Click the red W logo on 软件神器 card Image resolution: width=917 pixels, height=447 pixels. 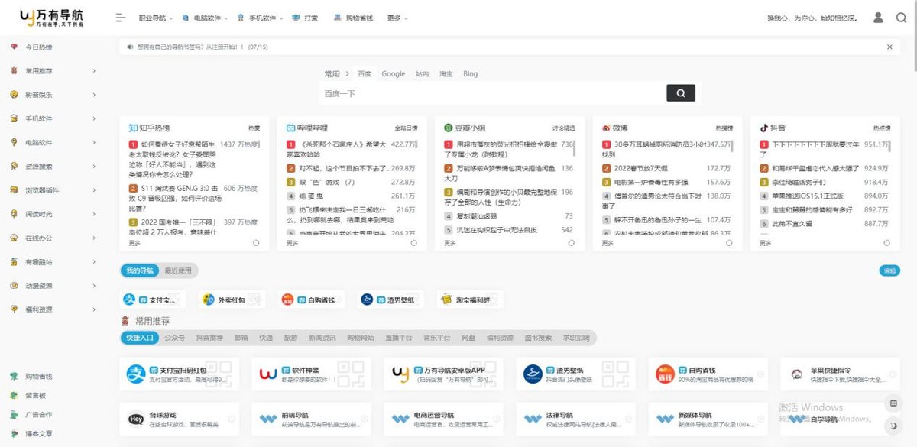pyautogui.click(x=268, y=374)
